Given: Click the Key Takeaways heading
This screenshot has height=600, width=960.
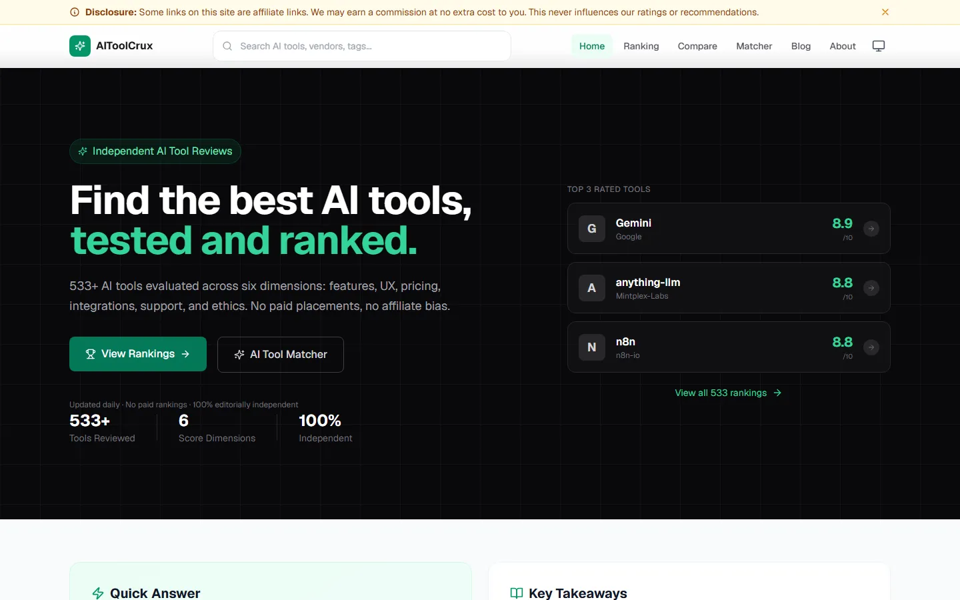Looking at the screenshot, I should (x=578, y=593).
